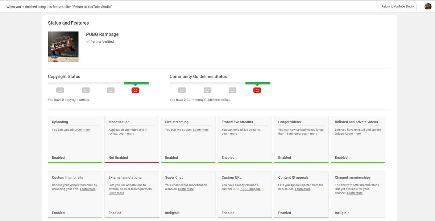Click first gray sad face under Community Guidelines
The height and width of the screenshot is (221, 435).
182,90
